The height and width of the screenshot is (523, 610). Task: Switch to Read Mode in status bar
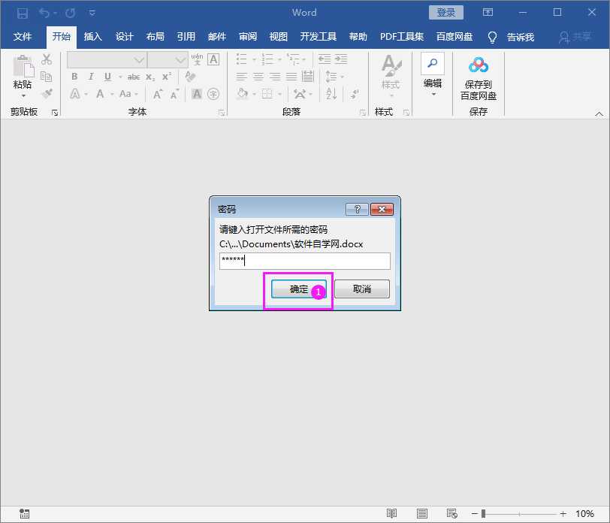coord(391,514)
